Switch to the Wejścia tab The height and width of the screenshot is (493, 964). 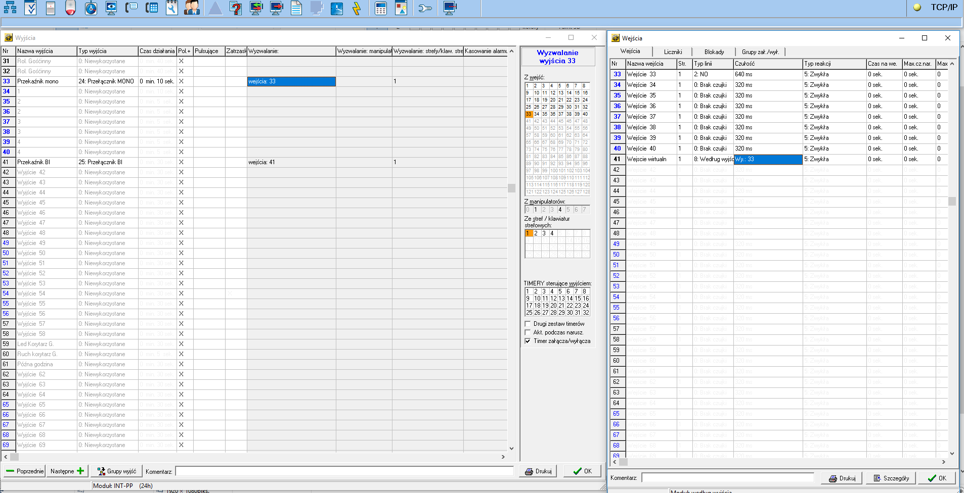(x=631, y=51)
